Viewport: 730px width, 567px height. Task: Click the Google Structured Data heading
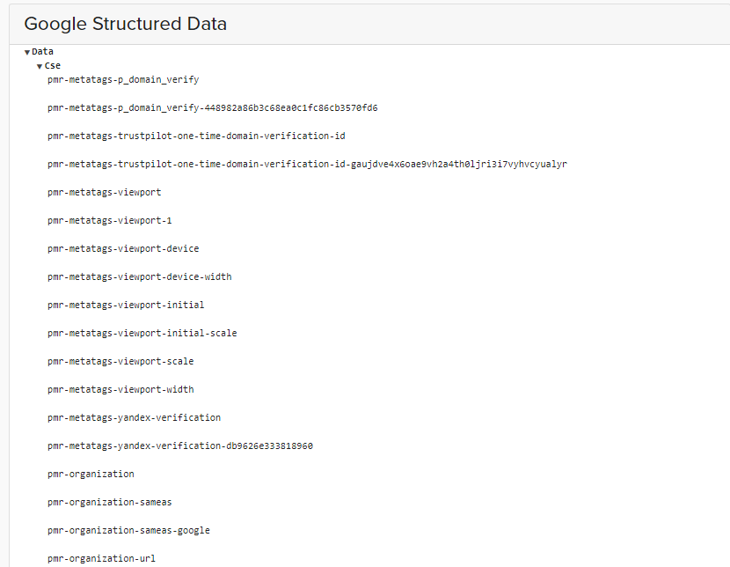[x=125, y=24]
